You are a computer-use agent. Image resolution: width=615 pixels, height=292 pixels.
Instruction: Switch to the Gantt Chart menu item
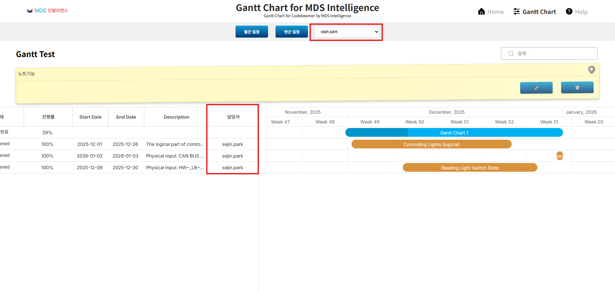click(x=539, y=12)
